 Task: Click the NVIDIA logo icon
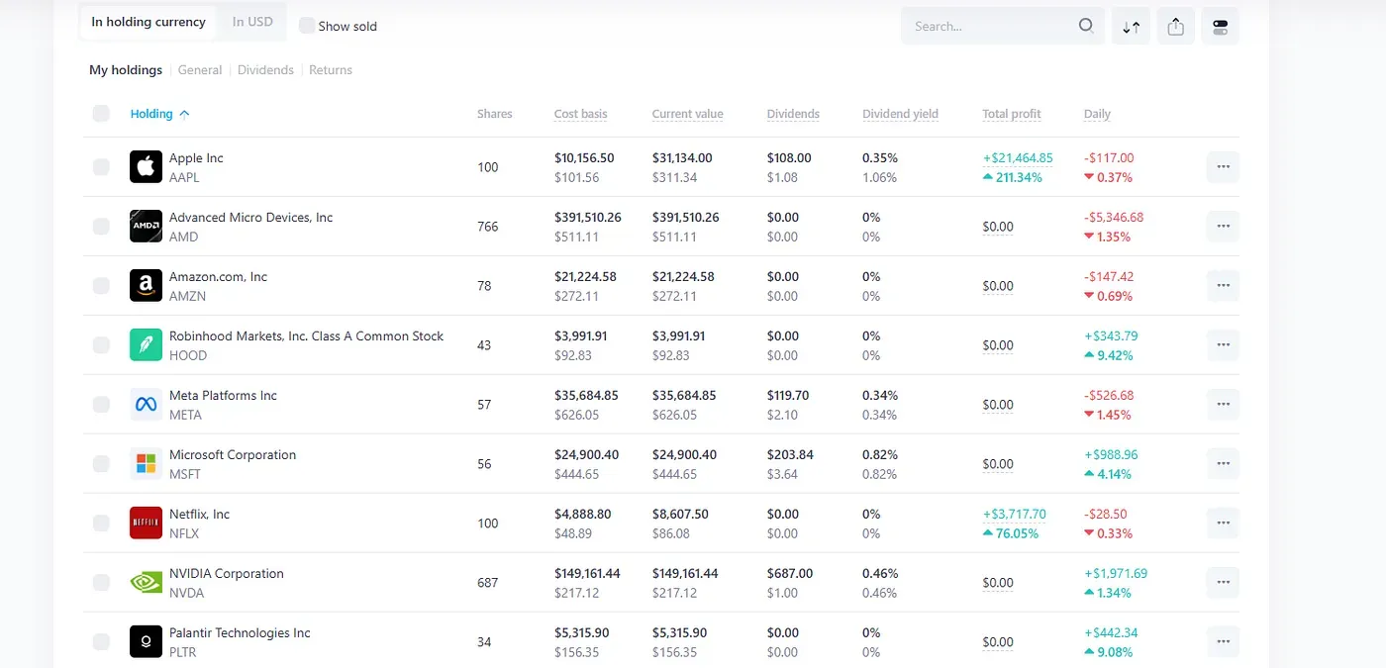(x=146, y=583)
